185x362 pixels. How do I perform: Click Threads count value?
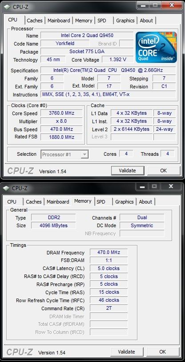[168, 154]
